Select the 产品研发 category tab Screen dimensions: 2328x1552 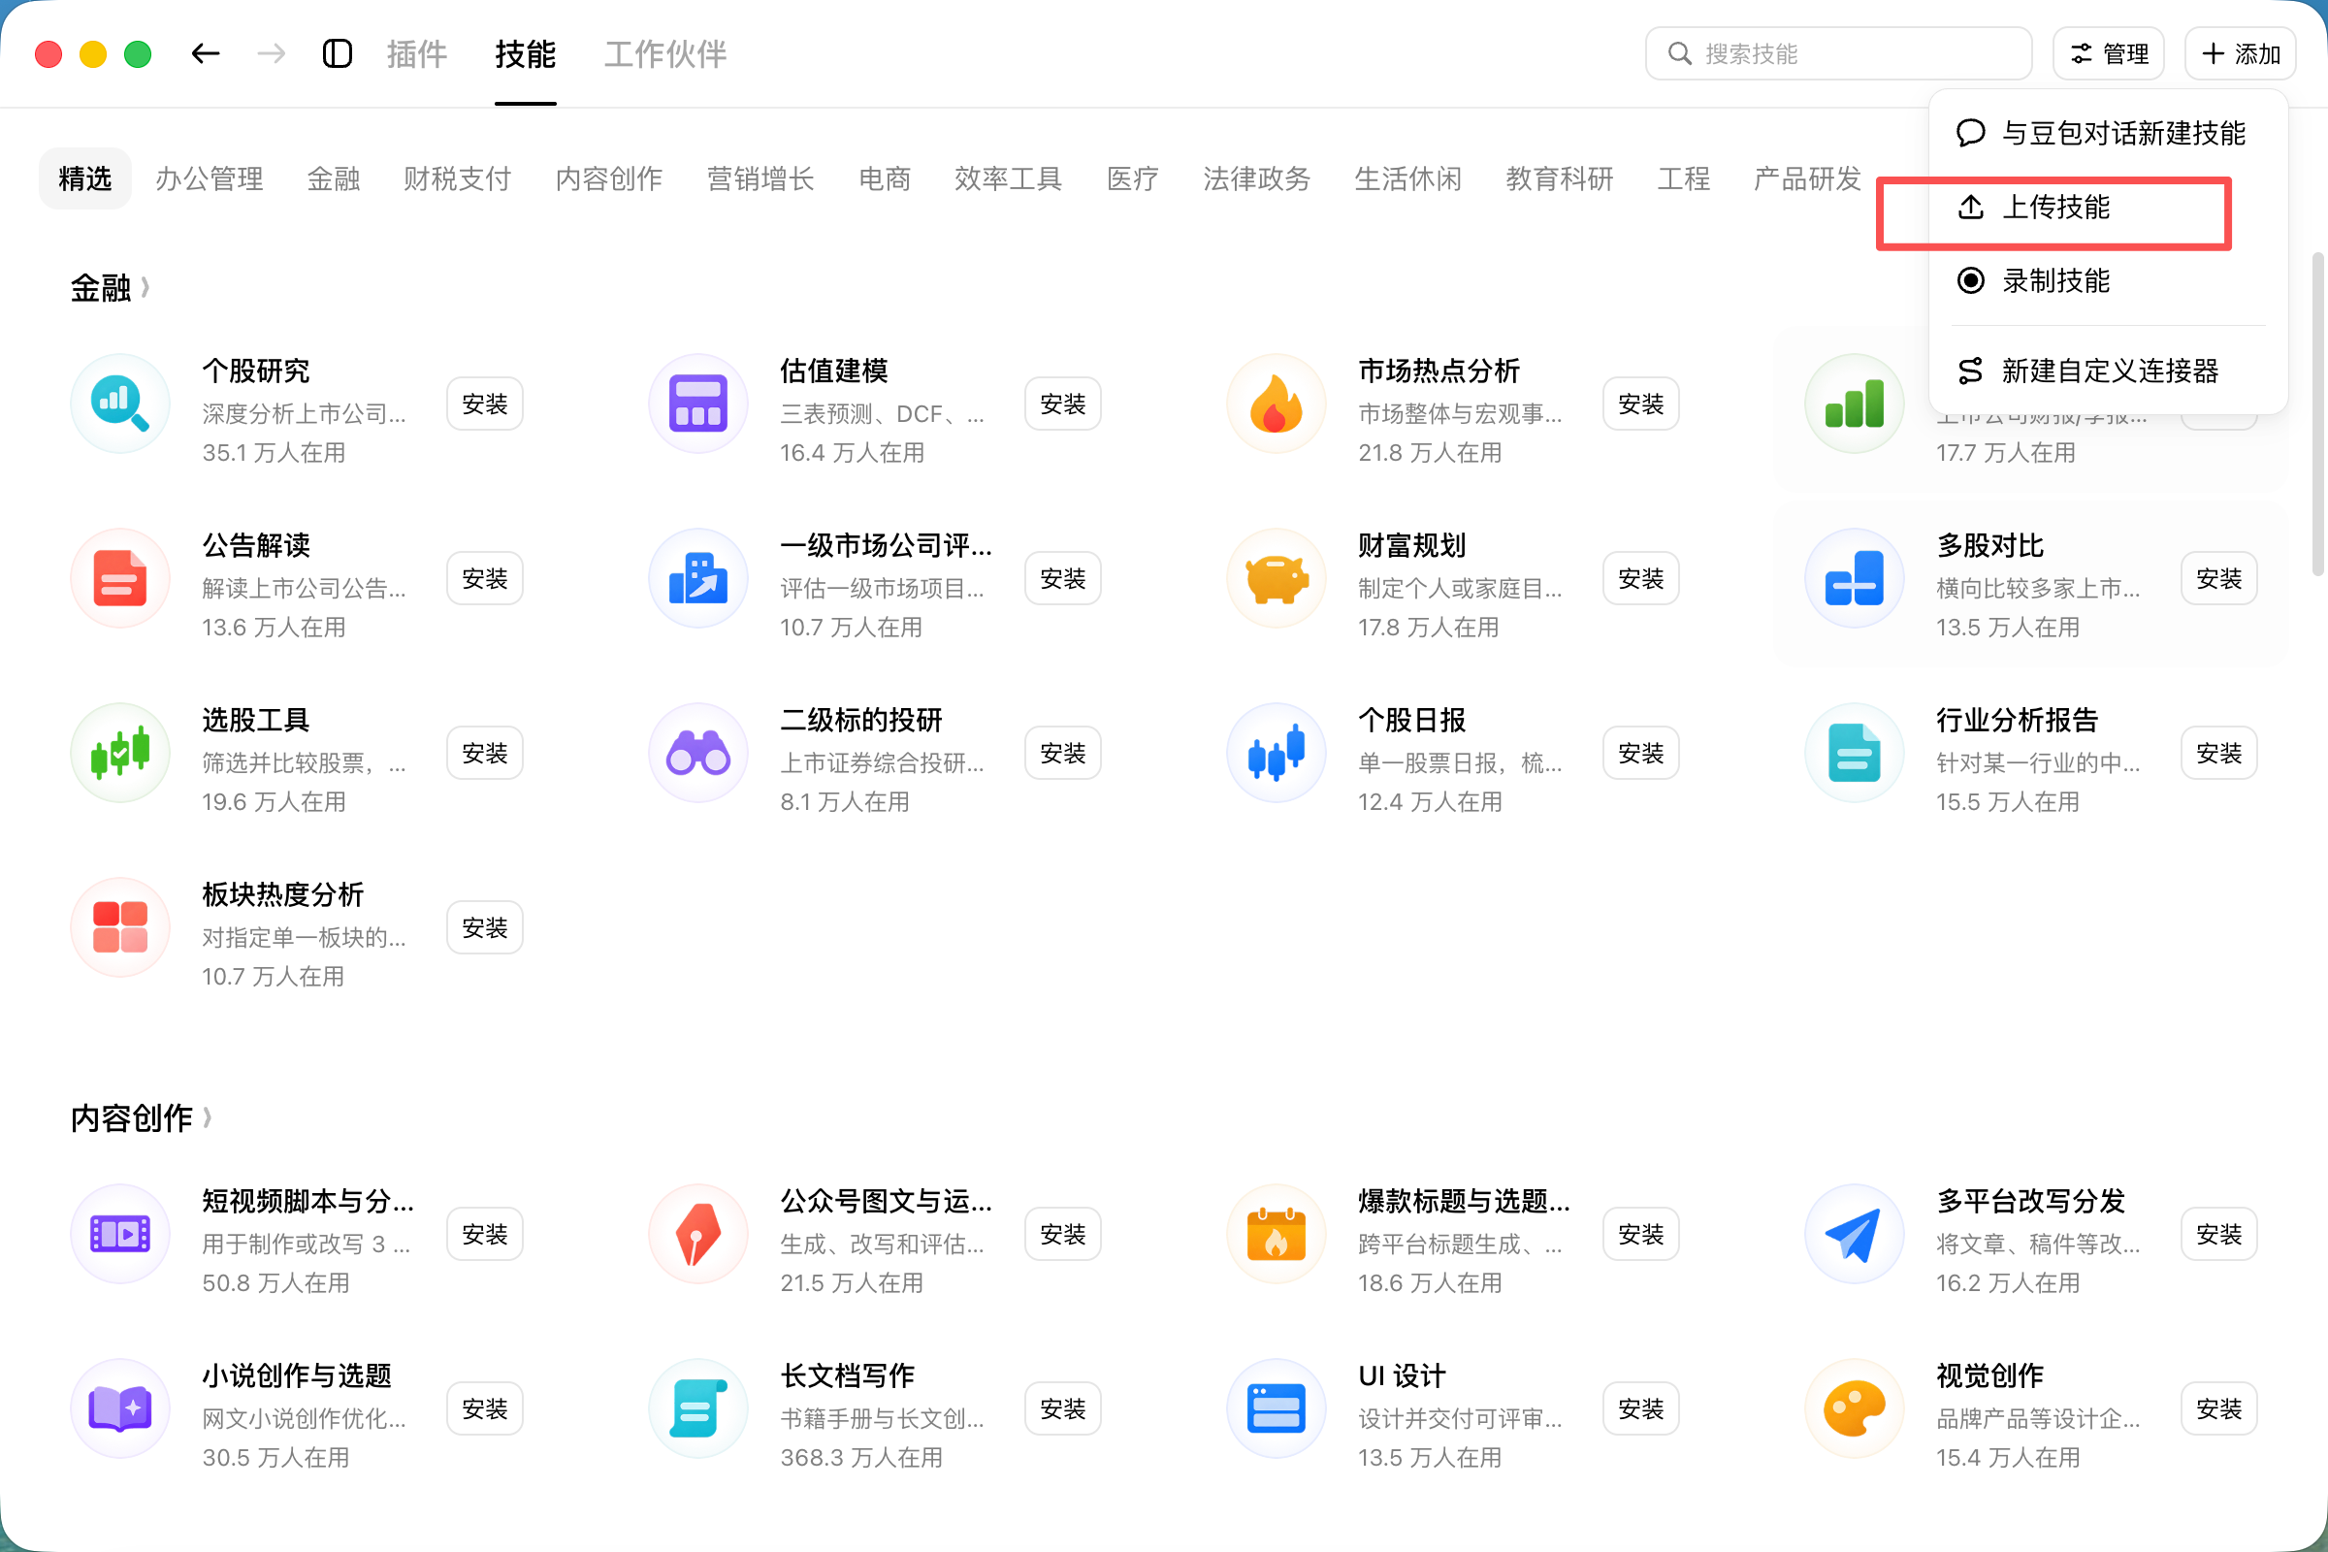point(1807,178)
